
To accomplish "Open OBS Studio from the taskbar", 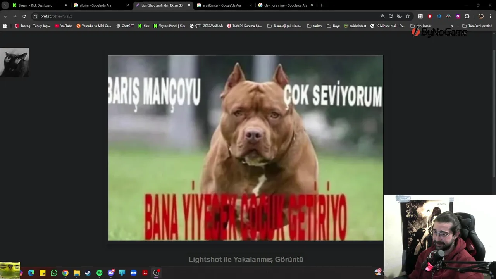I will (156, 273).
